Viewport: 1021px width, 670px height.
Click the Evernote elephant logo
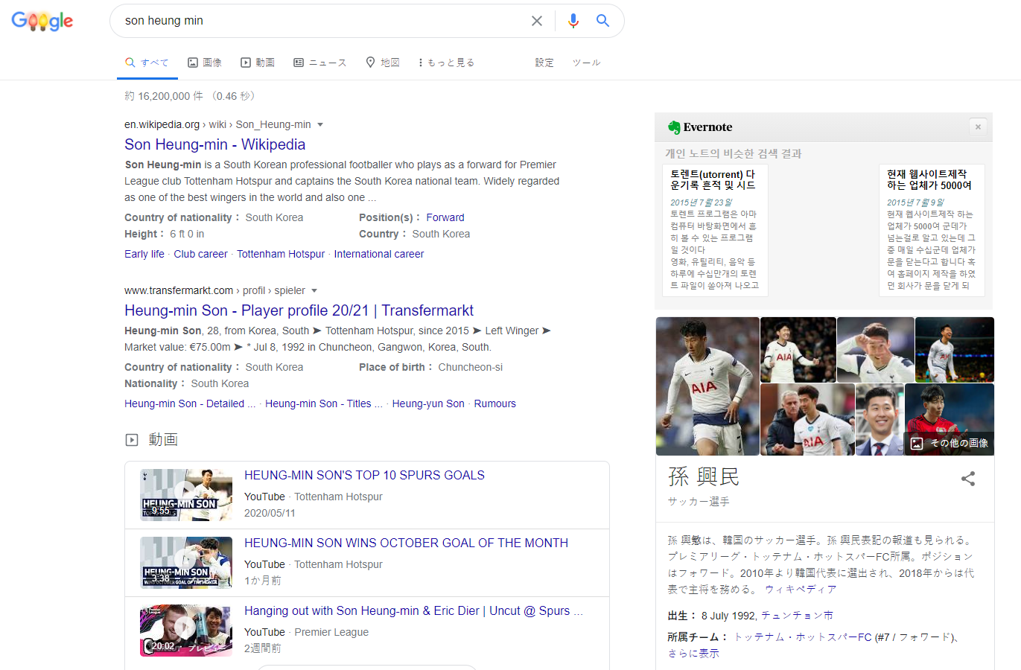point(674,127)
